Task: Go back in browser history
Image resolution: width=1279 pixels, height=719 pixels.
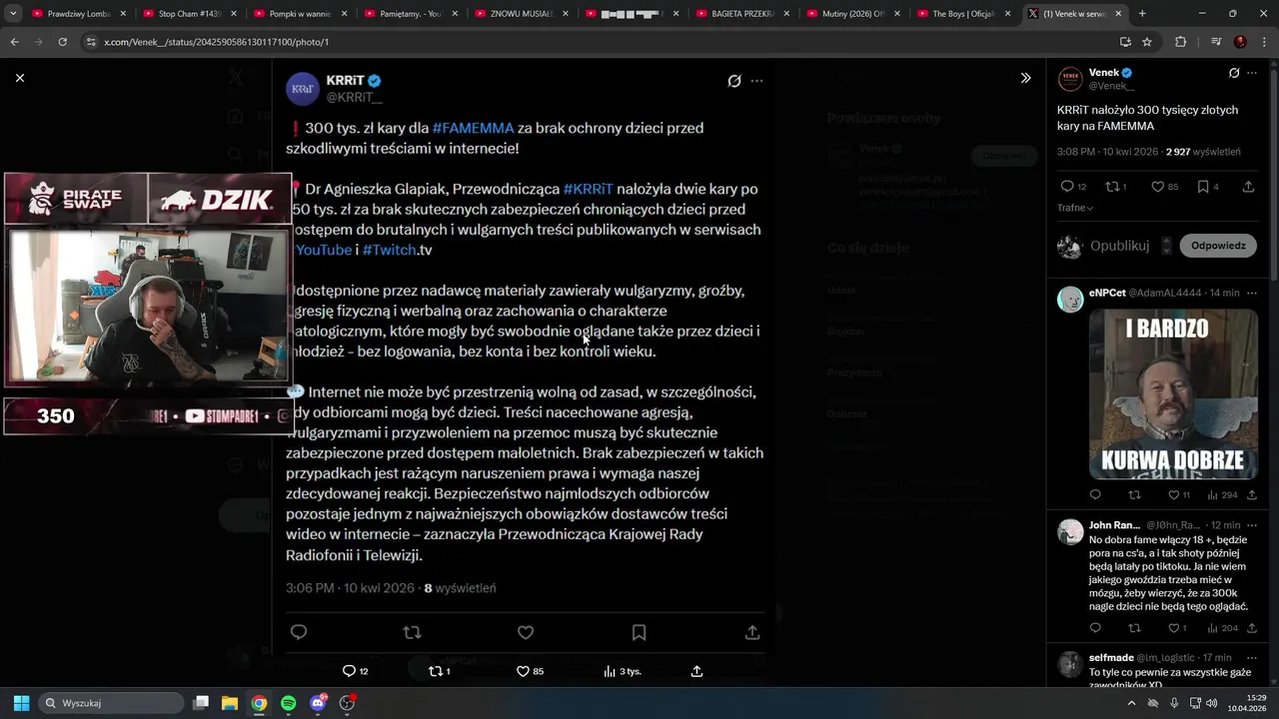Action: click(x=14, y=42)
